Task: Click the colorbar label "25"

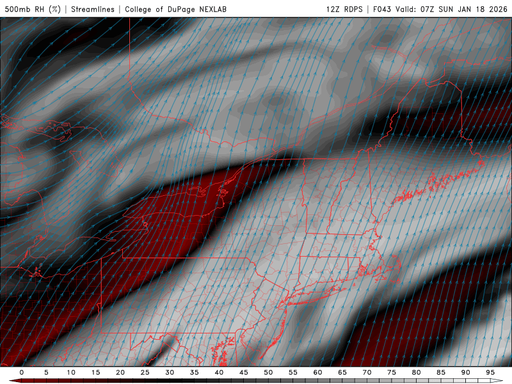Action: 145,372
